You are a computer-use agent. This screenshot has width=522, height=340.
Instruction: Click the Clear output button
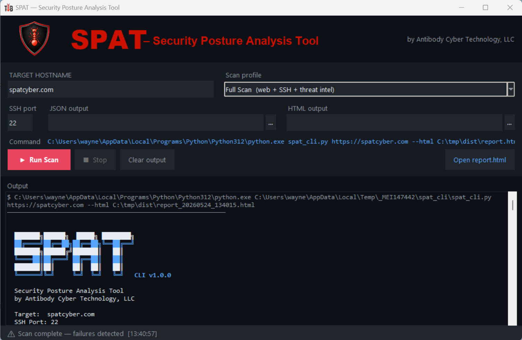coord(147,160)
